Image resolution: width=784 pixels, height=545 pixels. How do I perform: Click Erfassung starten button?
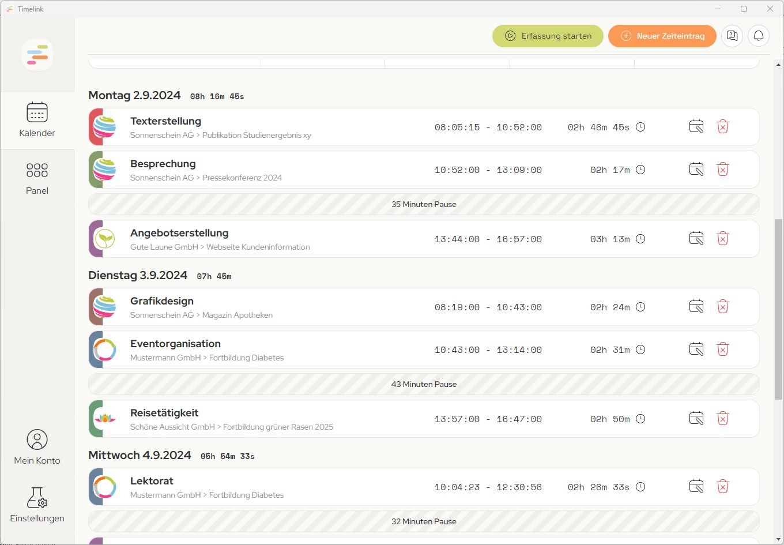click(548, 36)
